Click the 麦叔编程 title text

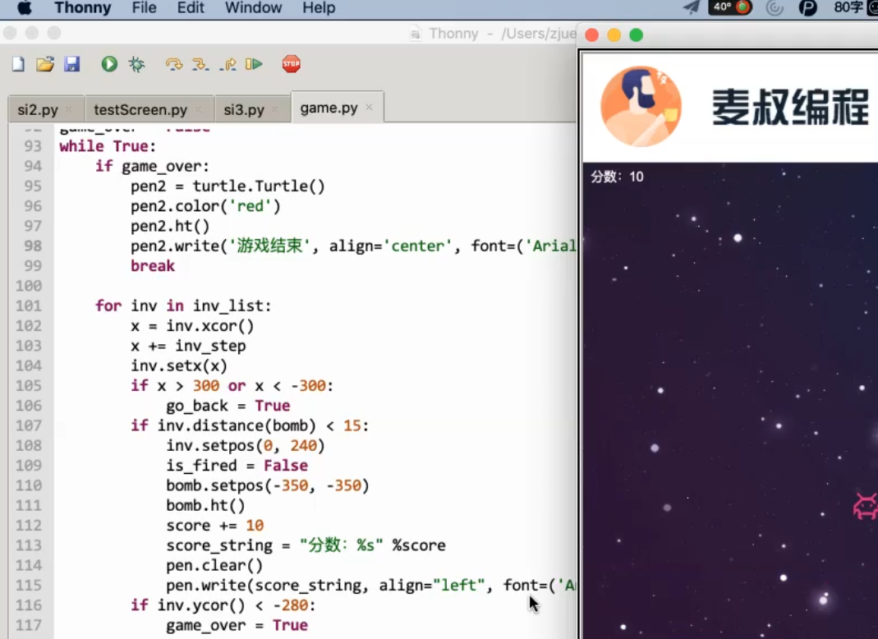(790, 107)
